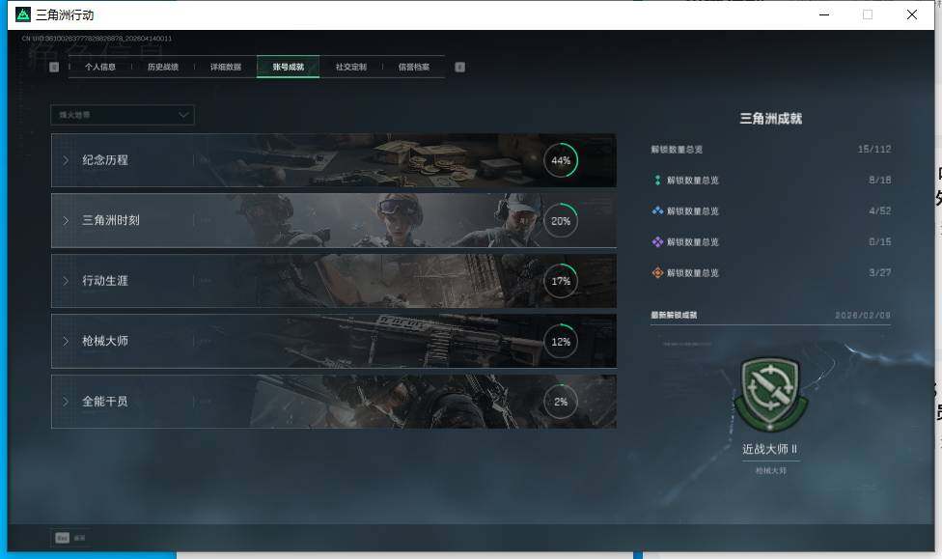Screen dimensions: 942x559
Task: Click the next-tab key icon right of 信誉档案
Action: coord(460,67)
